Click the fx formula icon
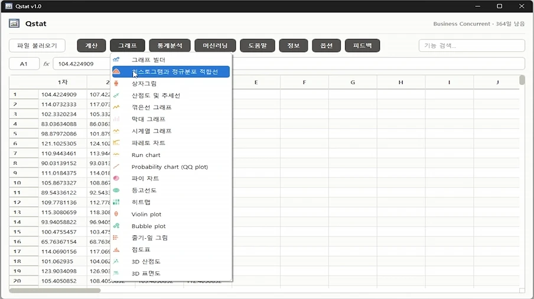Screen dimensions: 534x299 pyautogui.click(x=46, y=64)
